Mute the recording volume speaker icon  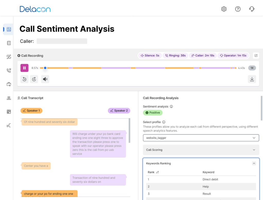click(x=45, y=79)
